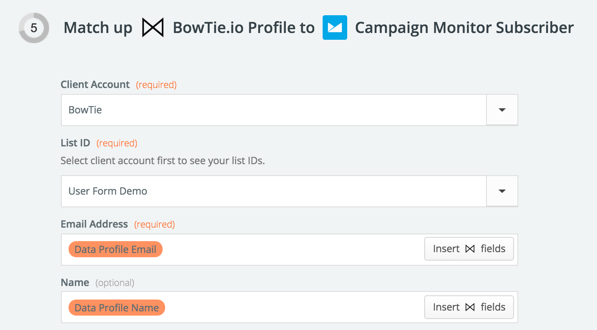Viewport: 597px width, 330px height.
Task: Click the bowtie icon in the Name Insert fields button
Action: (x=470, y=307)
